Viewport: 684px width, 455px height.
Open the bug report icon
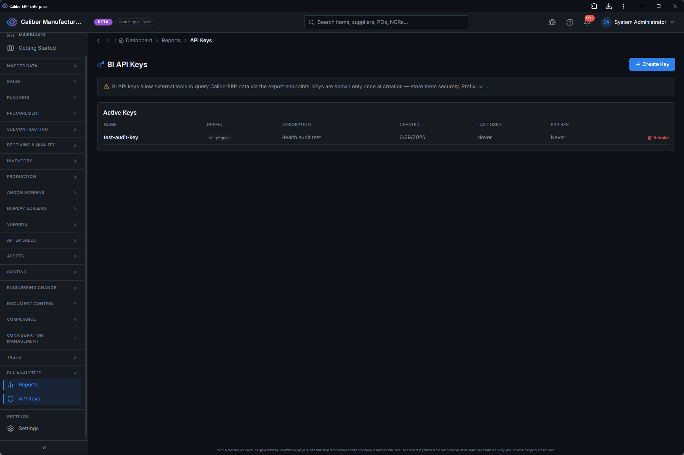[x=552, y=22]
